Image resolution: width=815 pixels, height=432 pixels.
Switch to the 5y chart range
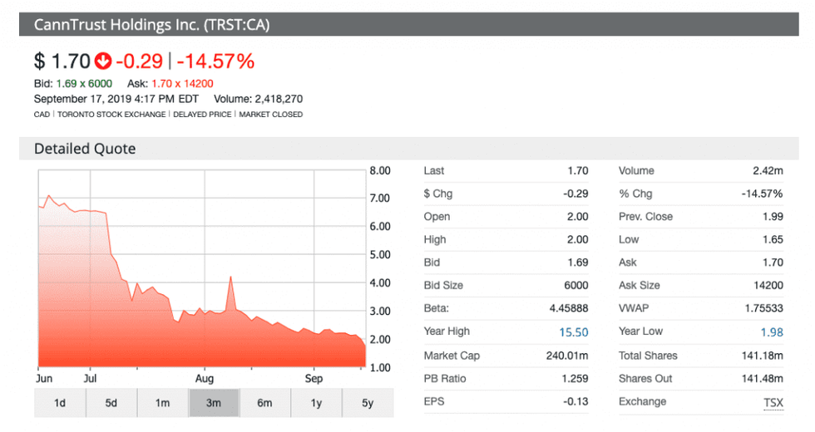(367, 403)
